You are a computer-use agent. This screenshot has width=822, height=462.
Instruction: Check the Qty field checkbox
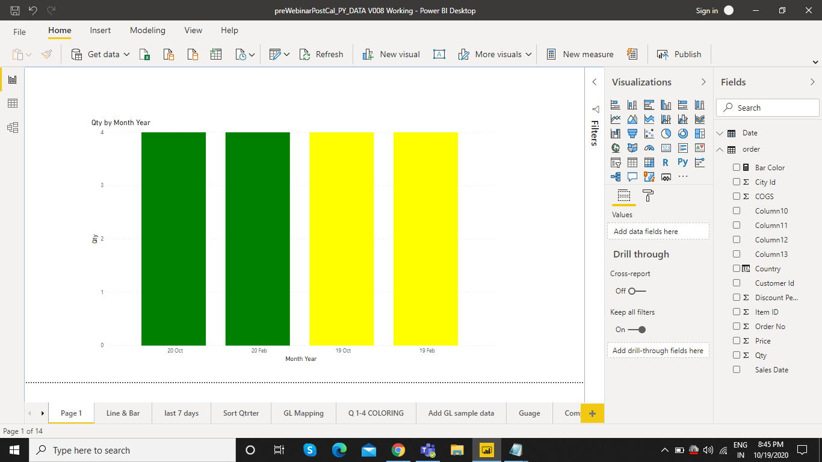737,355
